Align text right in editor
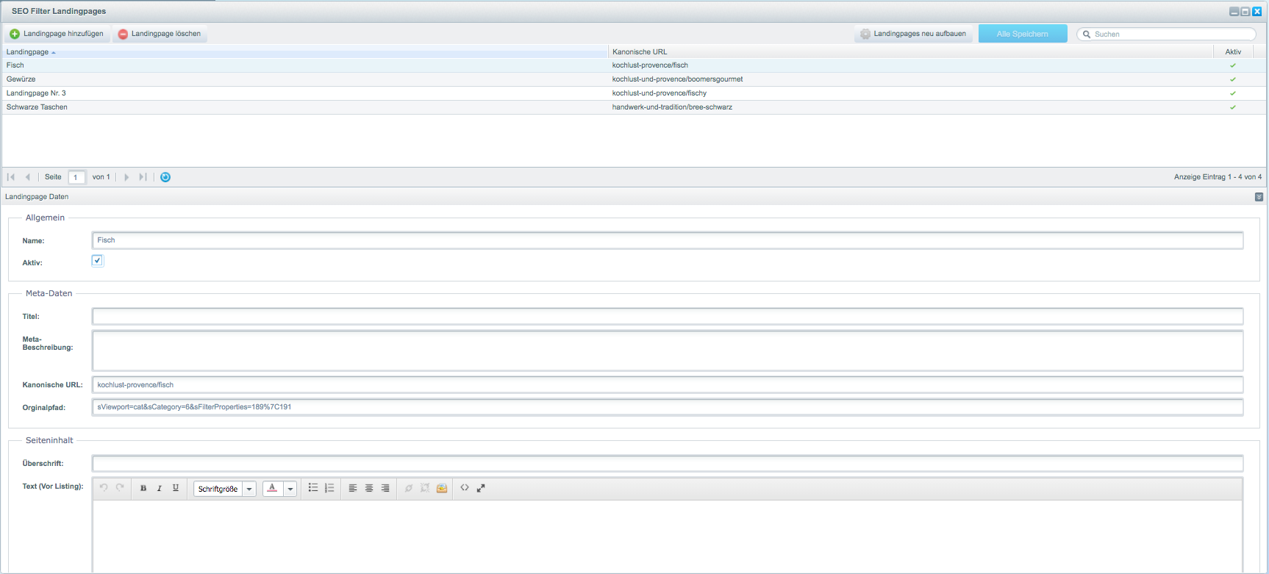1269x574 pixels. click(385, 488)
